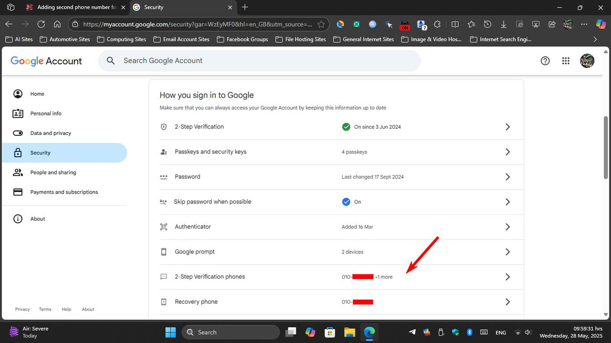Select Home in sidebar
Screen dimensions: 611x343
pos(64,94)
